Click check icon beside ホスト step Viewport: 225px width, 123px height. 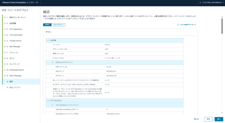click(x=5, y=58)
